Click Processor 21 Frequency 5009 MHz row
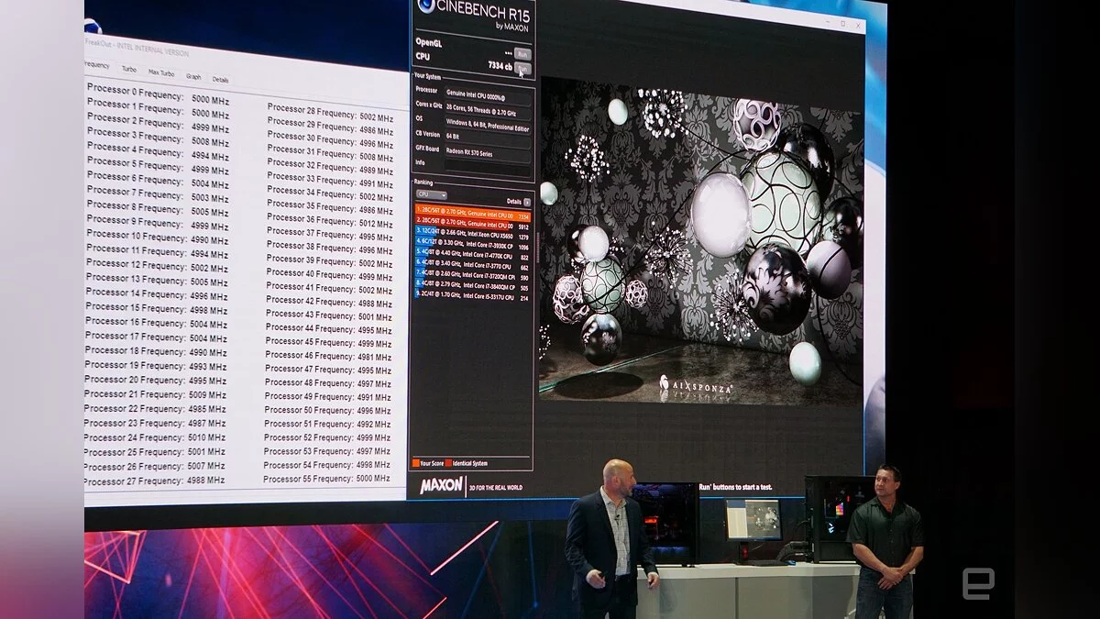 point(156,394)
